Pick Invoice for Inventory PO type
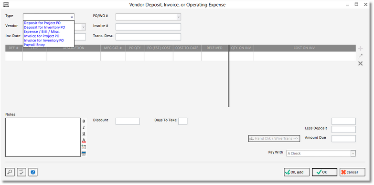The width and height of the screenshot is (374, 185). point(44,41)
